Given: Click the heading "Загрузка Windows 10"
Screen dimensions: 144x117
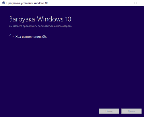Looking at the screenshot, I should pos(40,19).
